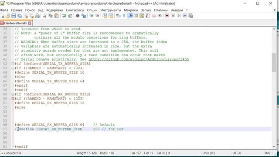Image resolution: width=279 pixels, height=157 pixels.
Task: Click the scrollbar down arrow
Action: coord(274,147)
